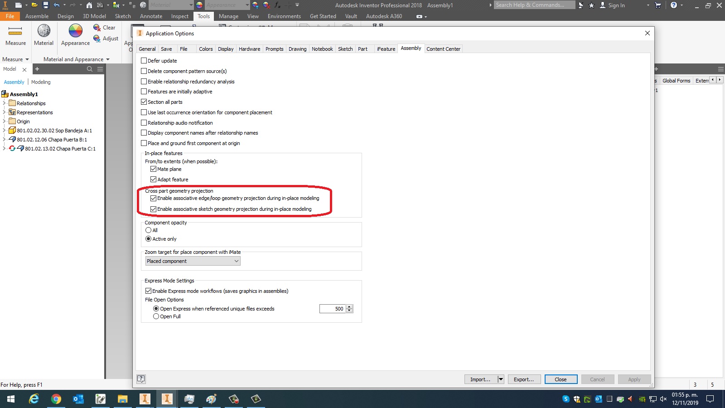Image resolution: width=725 pixels, height=408 pixels.
Task: Open the Import options dropdown arrow
Action: tap(501, 379)
